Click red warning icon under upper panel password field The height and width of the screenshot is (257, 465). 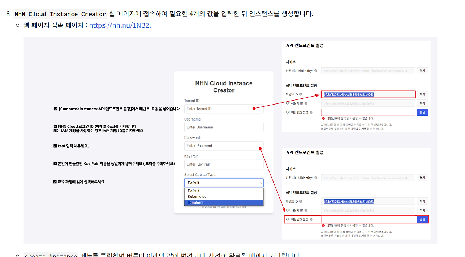coord(323,118)
